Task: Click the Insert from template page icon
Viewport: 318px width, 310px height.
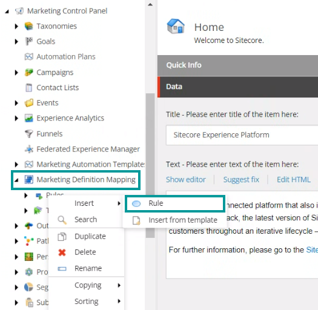Action: (136, 220)
